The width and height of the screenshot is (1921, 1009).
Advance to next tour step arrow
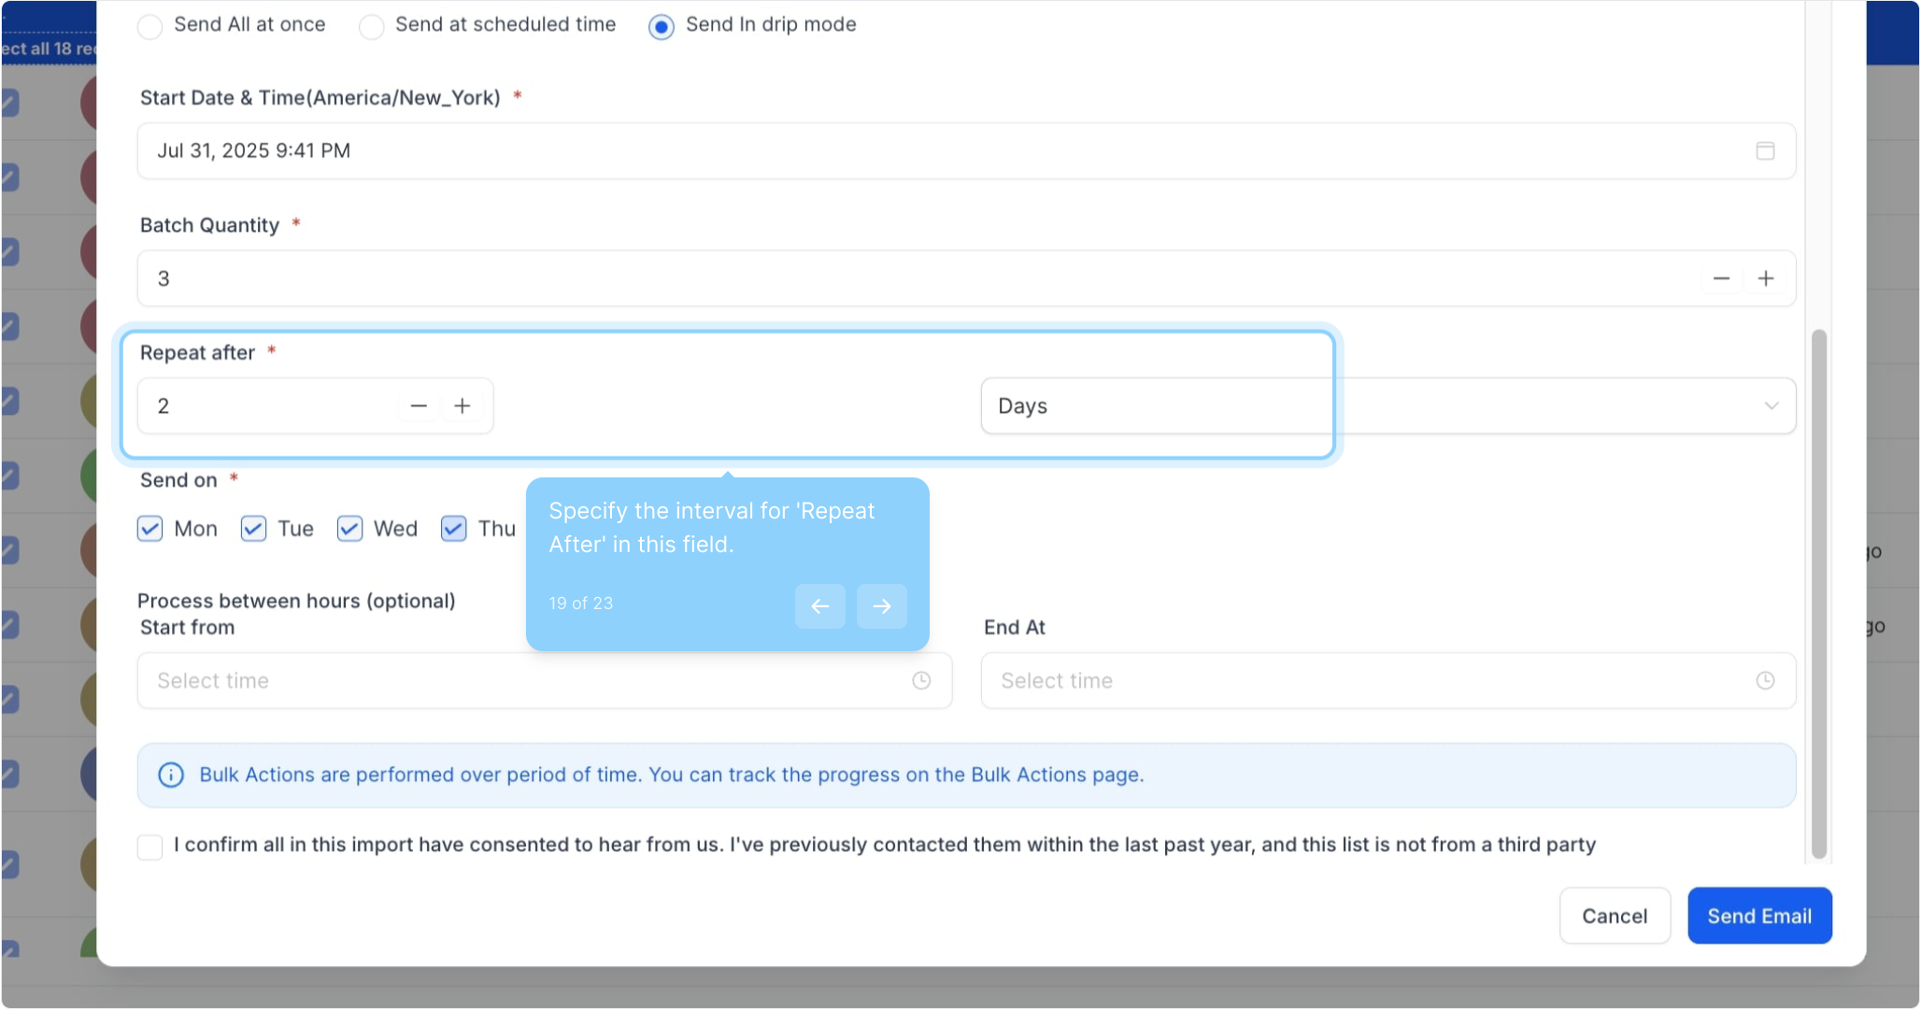(x=881, y=605)
